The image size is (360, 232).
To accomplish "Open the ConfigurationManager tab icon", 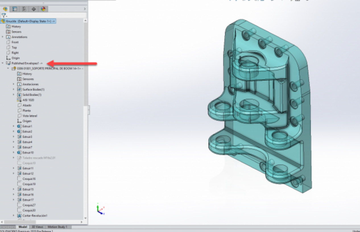I will click(24, 9).
